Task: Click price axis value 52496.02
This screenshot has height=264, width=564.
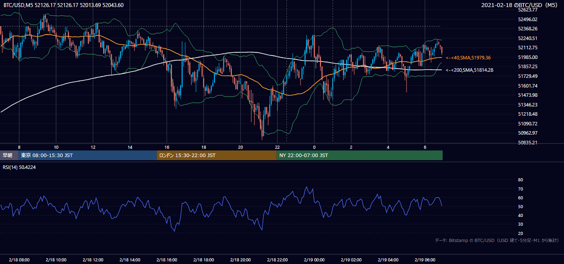Action: [527, 19]
